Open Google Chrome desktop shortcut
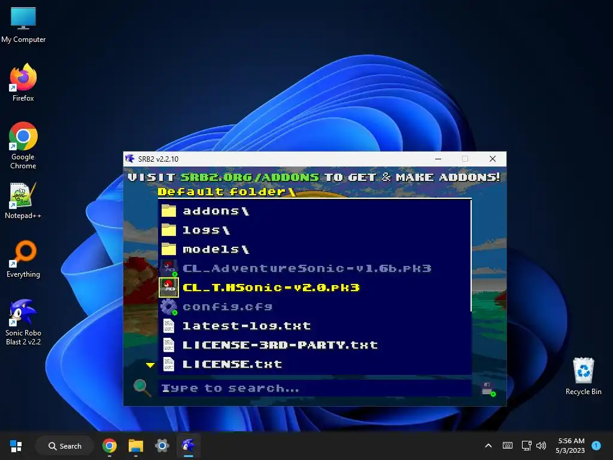 coord(23,146)
